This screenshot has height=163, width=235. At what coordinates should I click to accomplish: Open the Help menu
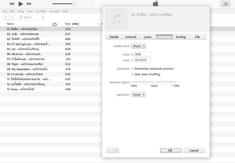(x=65, y=11)
